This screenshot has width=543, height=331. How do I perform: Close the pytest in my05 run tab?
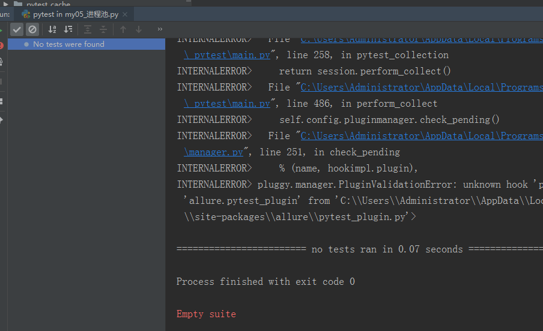pyautogui.click(x=125, y=14)
